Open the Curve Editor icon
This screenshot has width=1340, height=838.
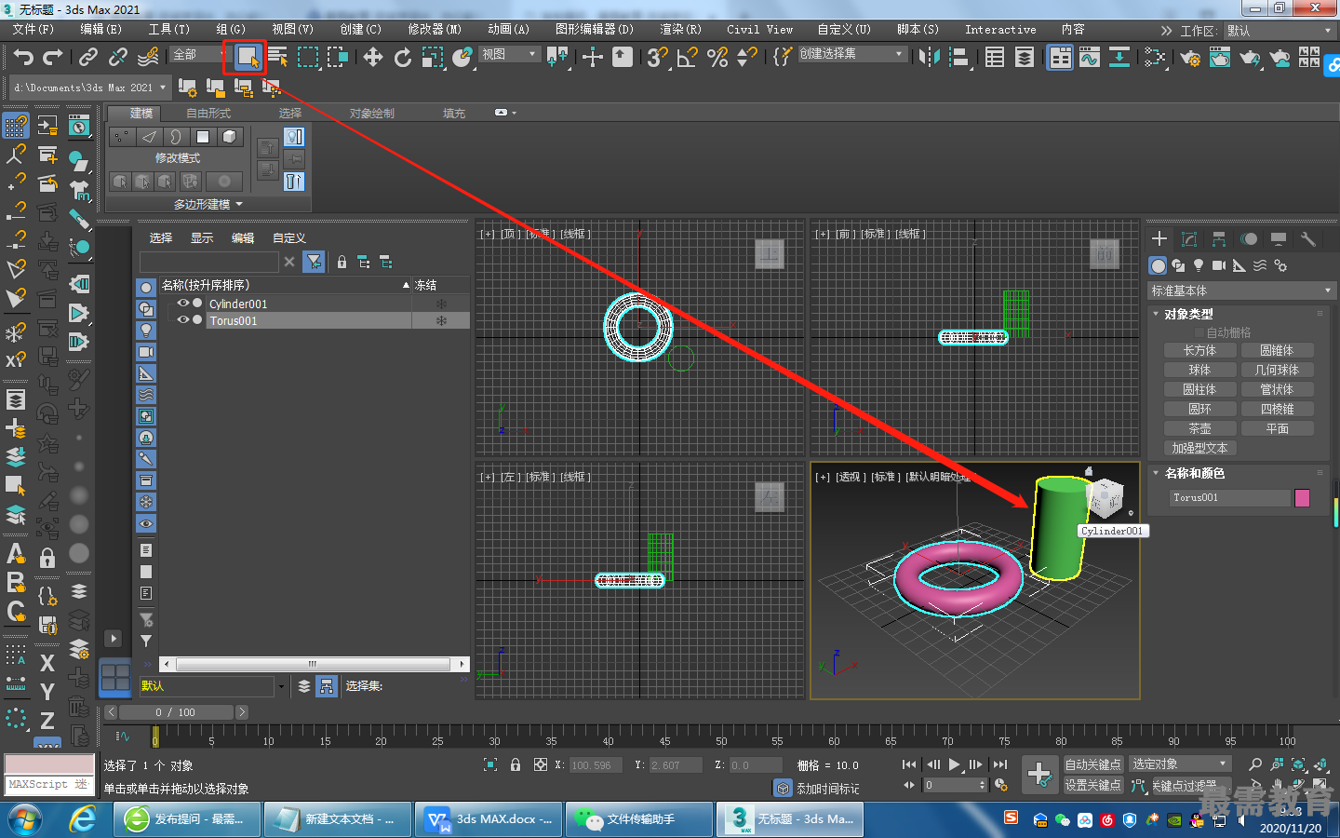click(1090, 58)
